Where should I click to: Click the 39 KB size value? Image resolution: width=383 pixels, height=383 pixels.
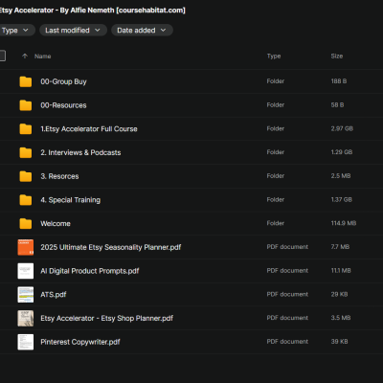(x=339, y=342)
